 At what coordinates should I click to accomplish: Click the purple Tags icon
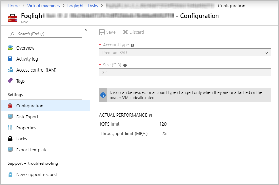pyautogui.click(x=10, y=81)
